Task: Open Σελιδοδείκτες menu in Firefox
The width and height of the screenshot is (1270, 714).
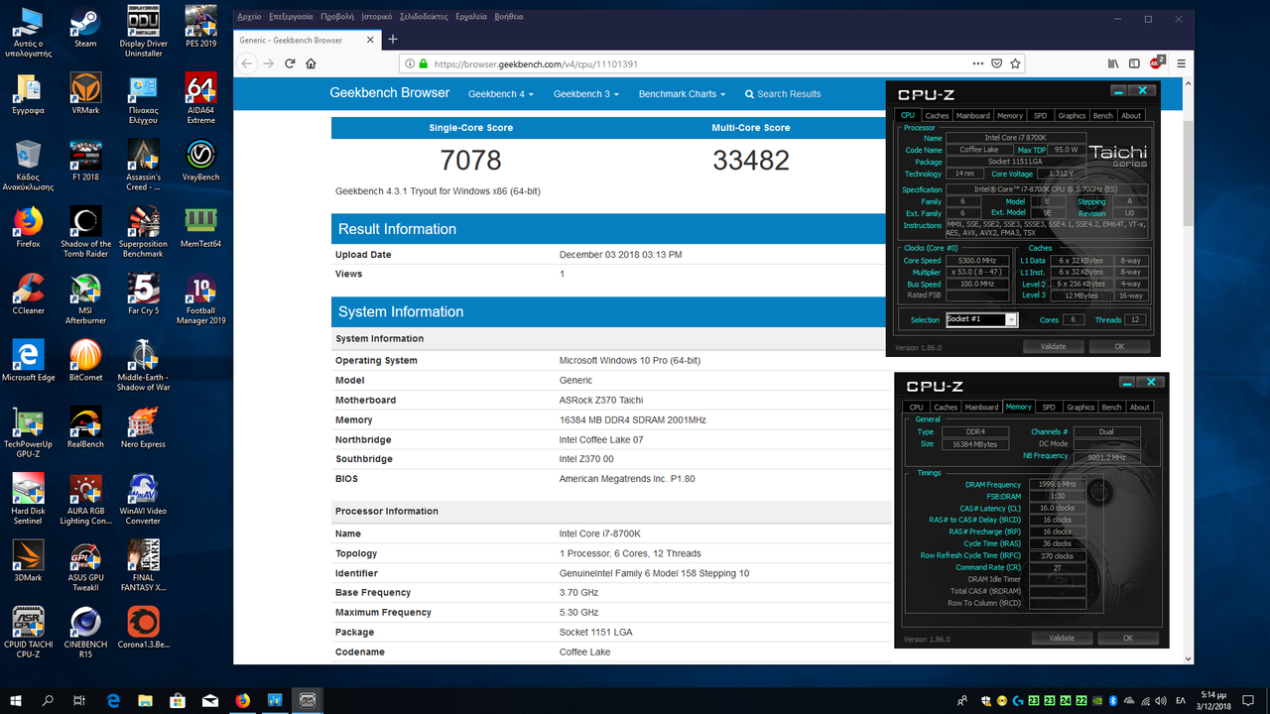Action: click(425, 17)
